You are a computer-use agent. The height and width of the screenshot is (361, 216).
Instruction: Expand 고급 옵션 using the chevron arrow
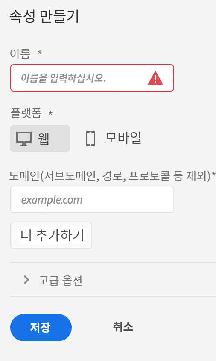coord(26,280)
